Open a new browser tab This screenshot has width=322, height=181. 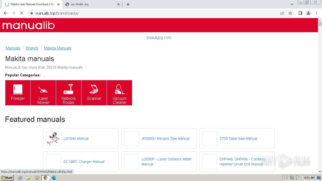tap(128, 4)
